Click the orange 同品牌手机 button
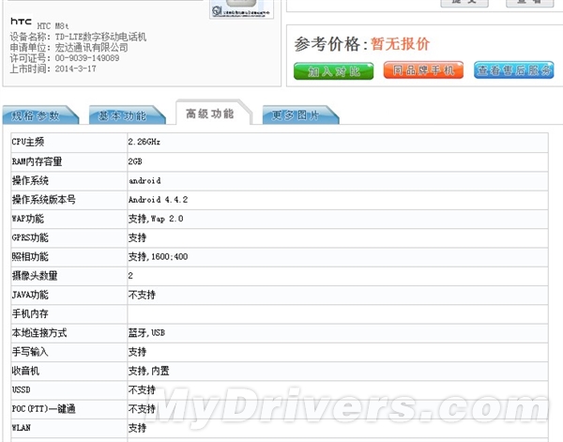This screenshot has height=442, width=563. point(423,70)
